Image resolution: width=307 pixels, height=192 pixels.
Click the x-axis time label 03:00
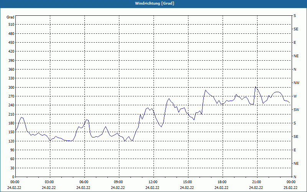coord(49,182)
